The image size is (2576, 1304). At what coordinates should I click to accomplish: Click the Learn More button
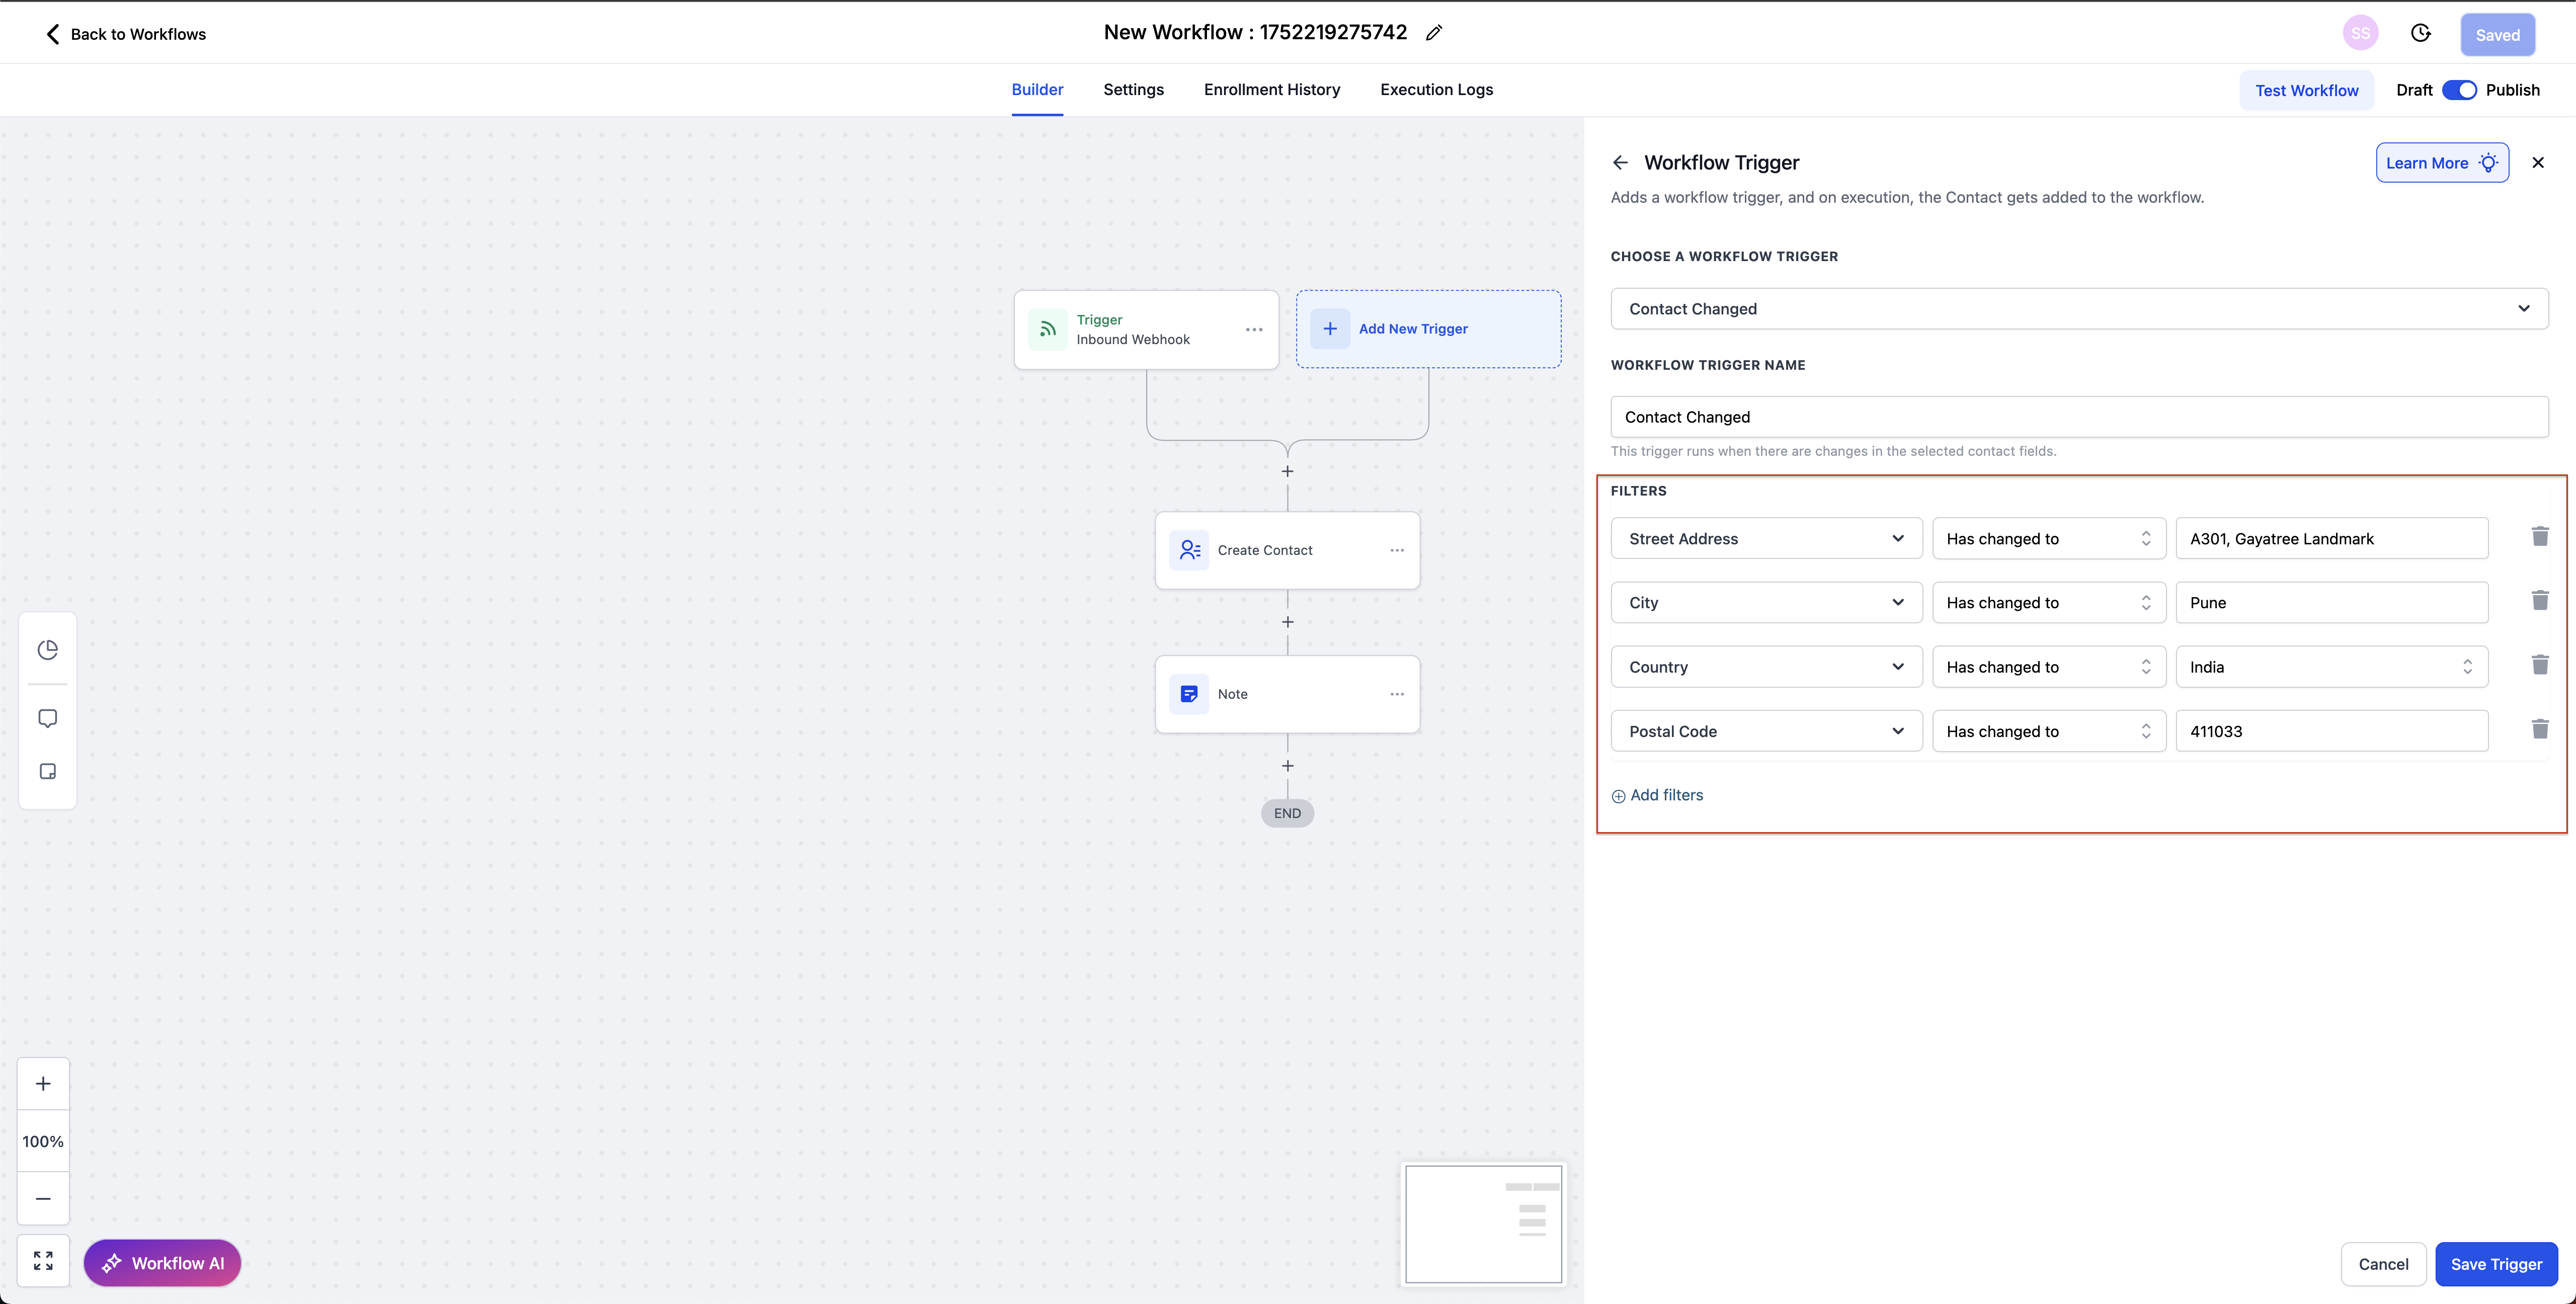(x=2442, y=162)
